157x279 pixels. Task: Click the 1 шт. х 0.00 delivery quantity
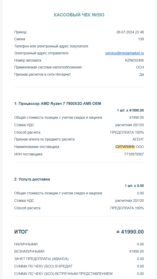click(134, 186)
